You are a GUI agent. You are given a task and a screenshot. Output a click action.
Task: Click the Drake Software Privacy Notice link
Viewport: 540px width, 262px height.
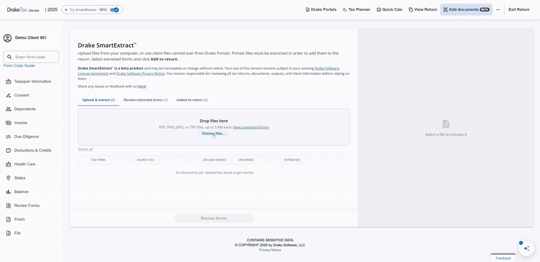140,74
